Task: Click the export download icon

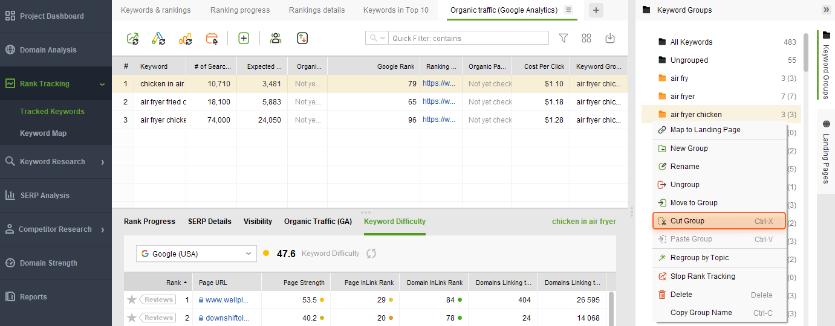Action: [x=610, y=39]
